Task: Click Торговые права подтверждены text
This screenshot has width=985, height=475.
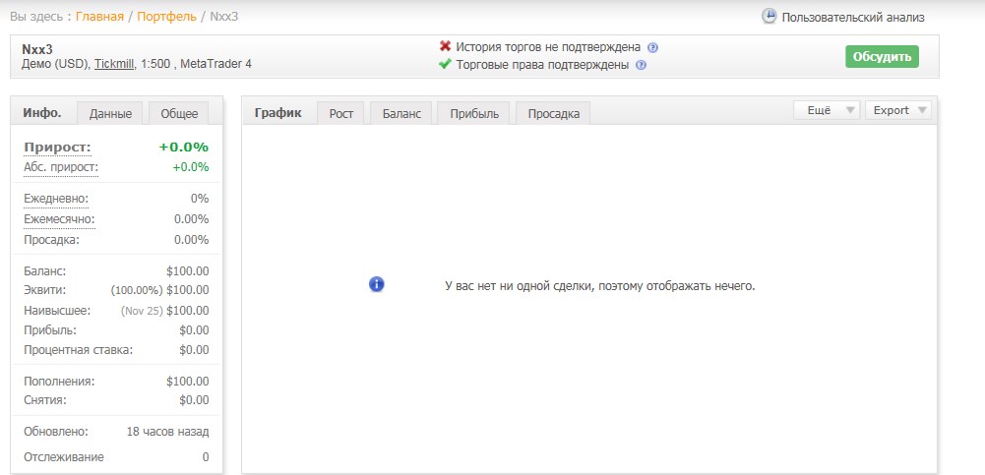Action: [542, 65]
